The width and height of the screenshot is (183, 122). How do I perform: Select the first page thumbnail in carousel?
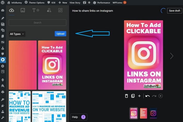(x=134, y=113)
